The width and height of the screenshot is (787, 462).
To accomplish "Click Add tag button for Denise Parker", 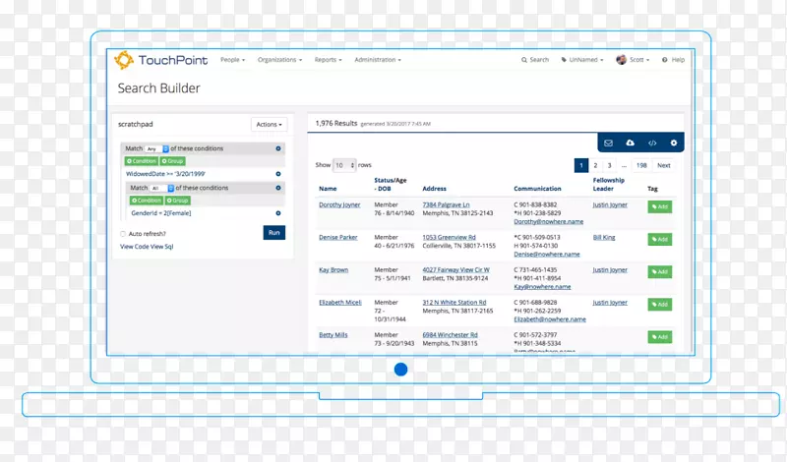I will [x=659, y=239].
